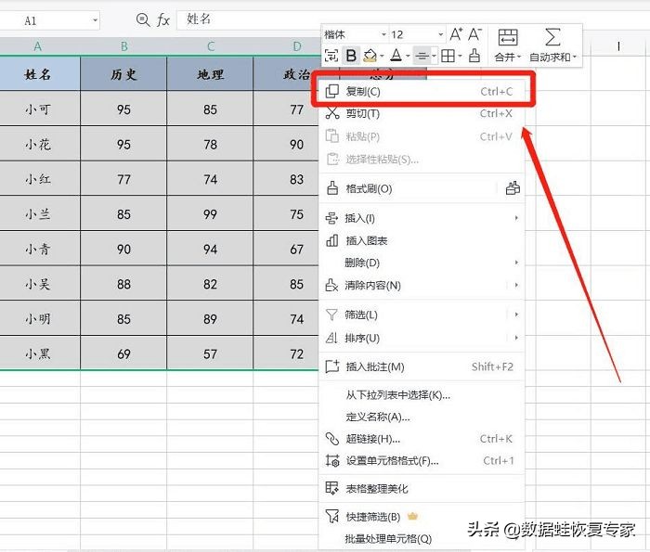650x552 pixels.
Task: Click the paint brush icon right of 格式刷
Action: click(513, 188)
